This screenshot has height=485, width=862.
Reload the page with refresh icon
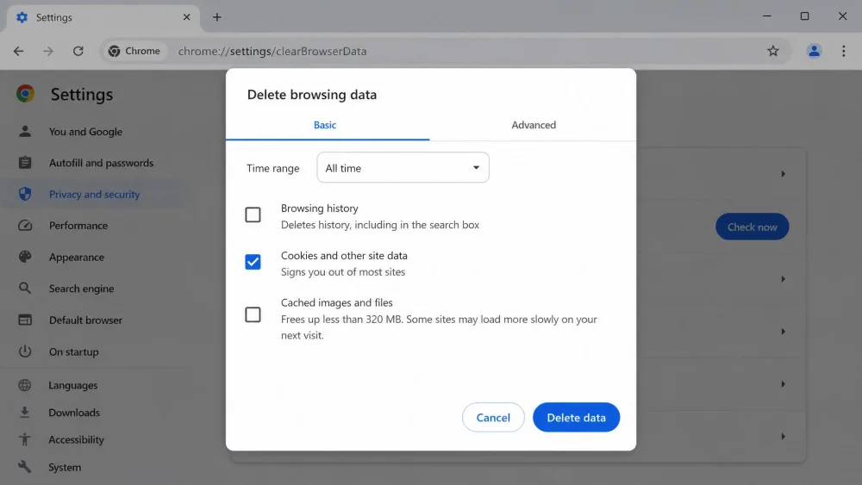coord(78,51)
